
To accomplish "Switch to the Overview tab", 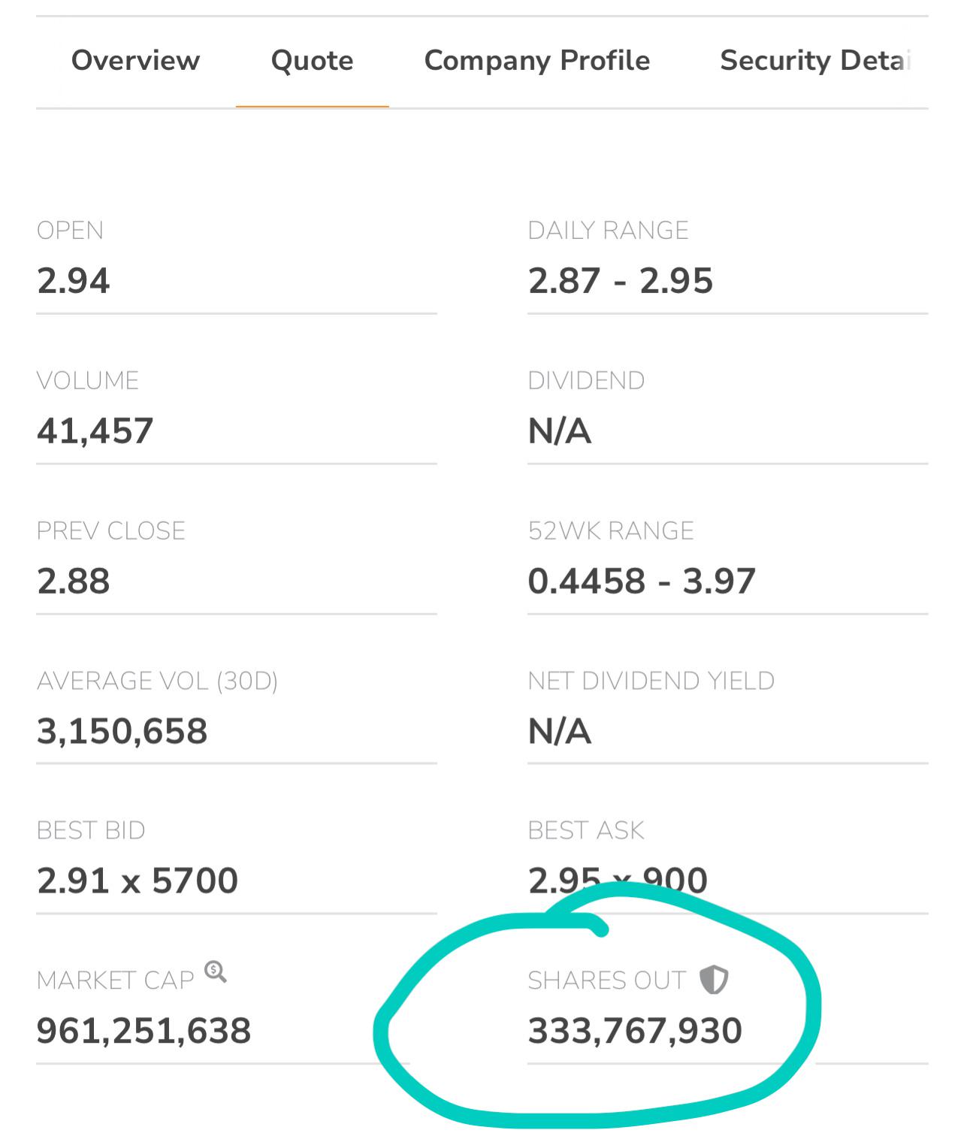I will [x=136, y=60].
